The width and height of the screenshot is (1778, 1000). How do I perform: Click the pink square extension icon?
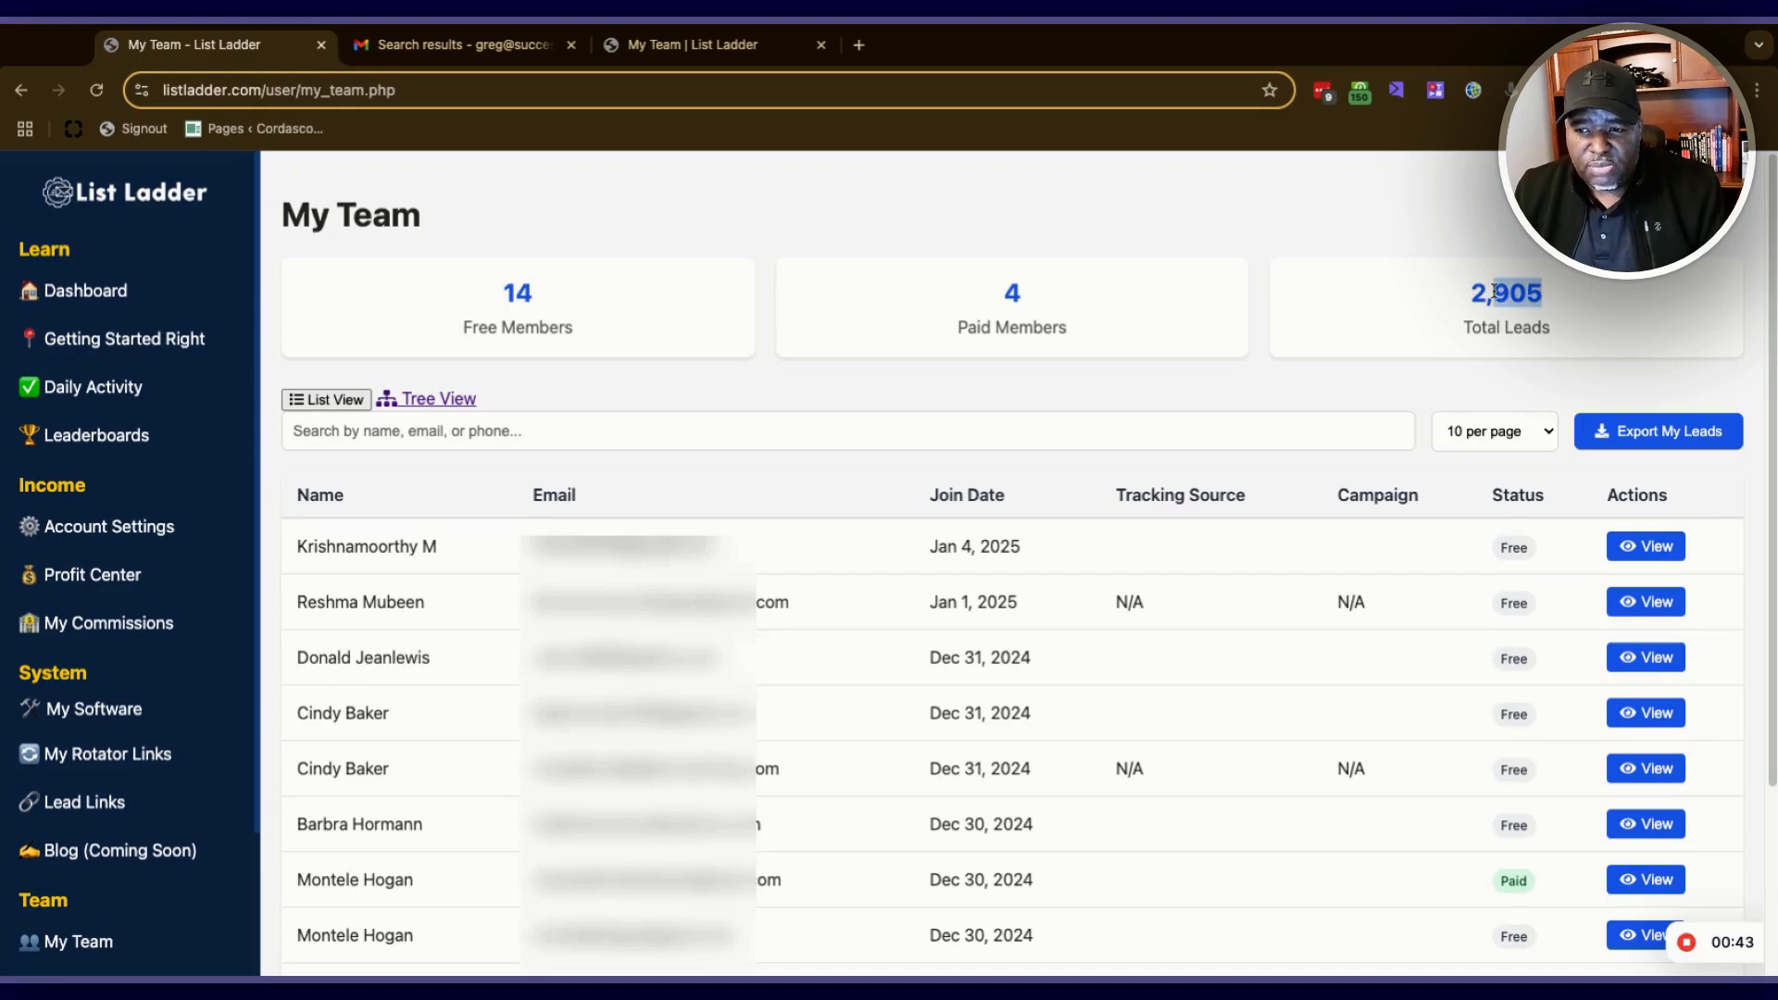click(x=1435, y=90)
